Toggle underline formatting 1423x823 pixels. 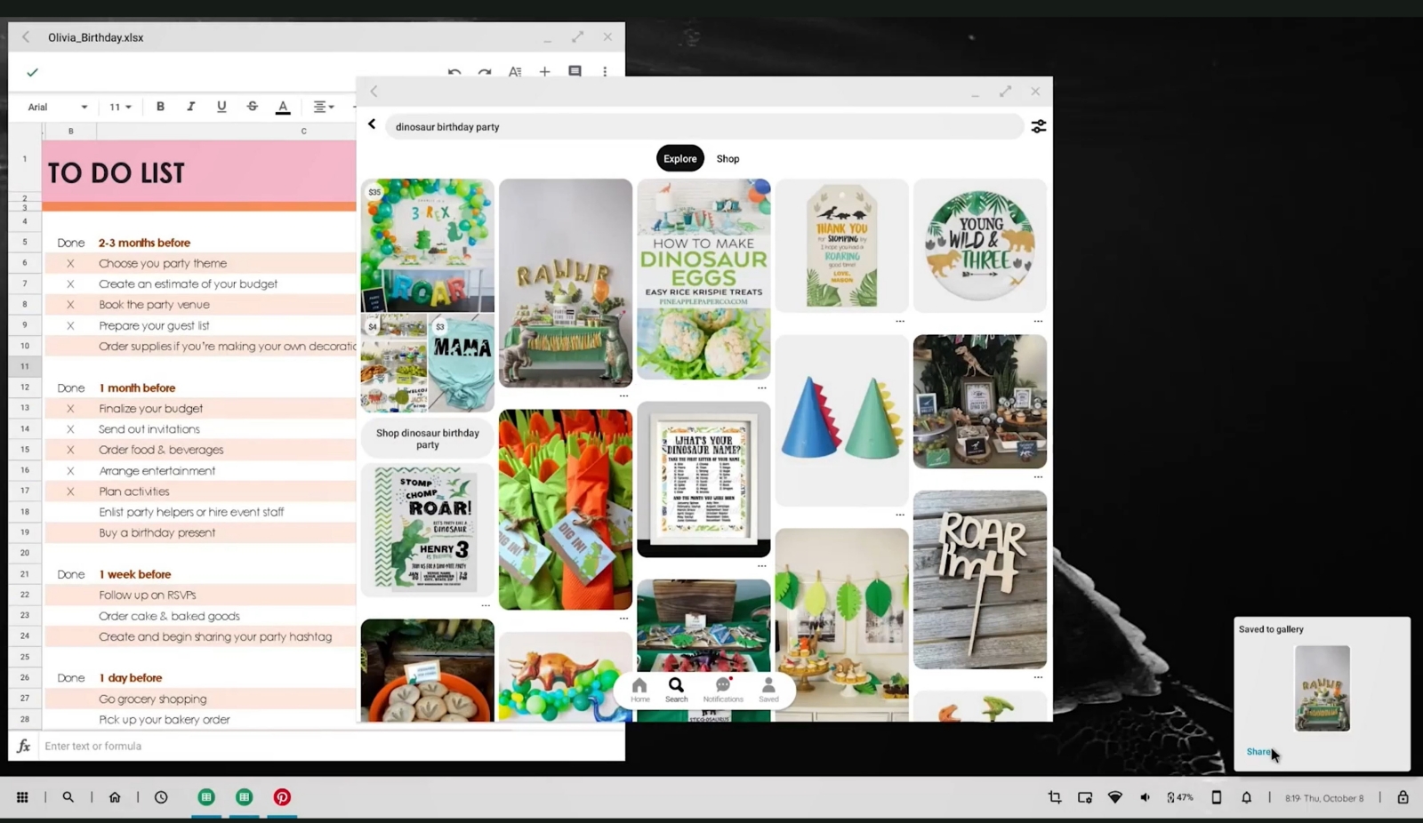click(221, 107)
